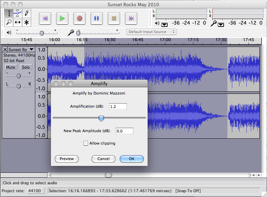Screen dimensions: 267x197
Task: Click the green Play button
Action: 62,18
